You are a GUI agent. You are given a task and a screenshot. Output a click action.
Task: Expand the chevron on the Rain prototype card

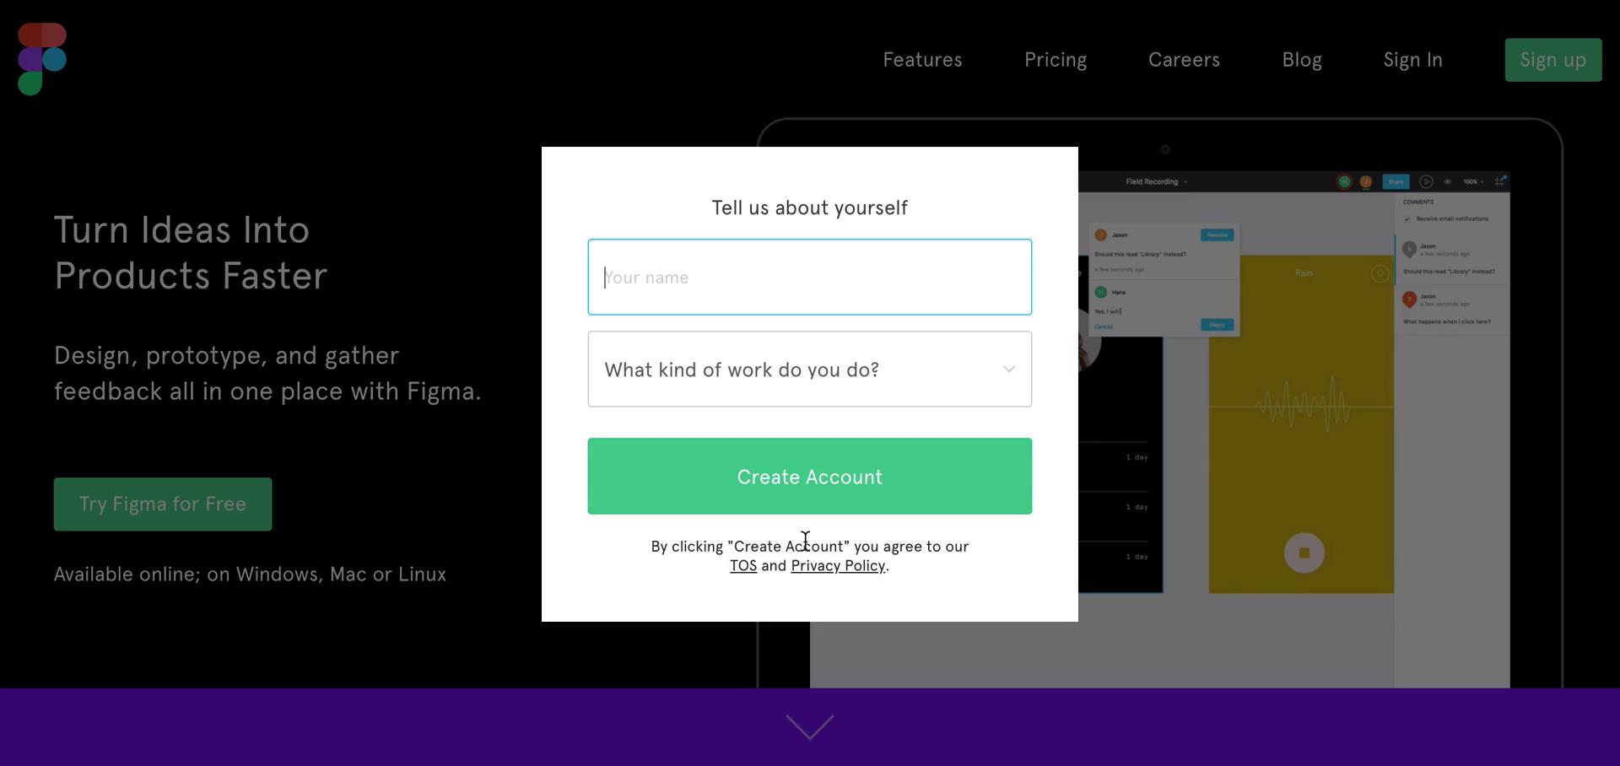point(1380,273)
